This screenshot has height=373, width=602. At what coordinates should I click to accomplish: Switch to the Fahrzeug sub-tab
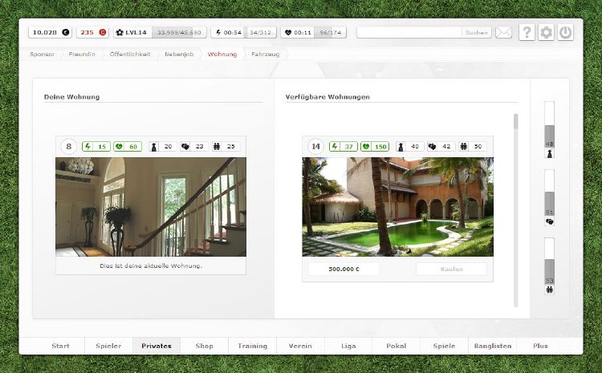point(265,55)
